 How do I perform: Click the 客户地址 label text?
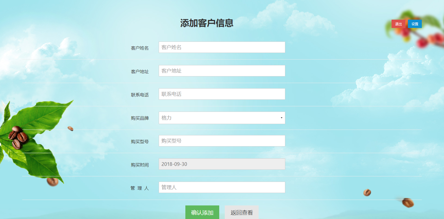[140, 72]
